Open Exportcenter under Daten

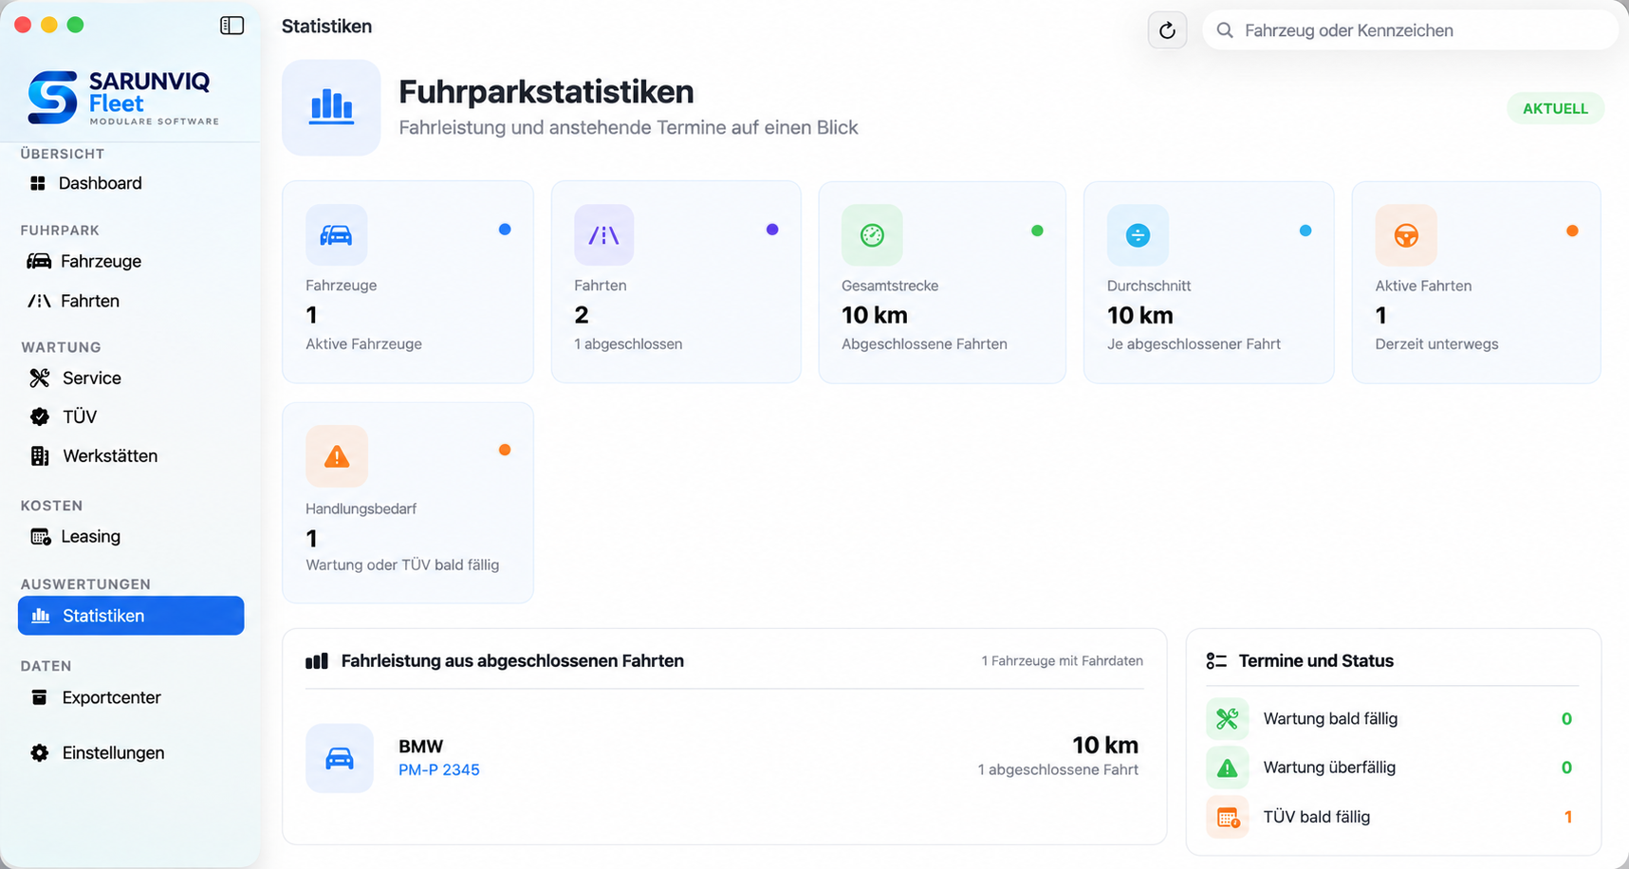(x=131, y=697)
